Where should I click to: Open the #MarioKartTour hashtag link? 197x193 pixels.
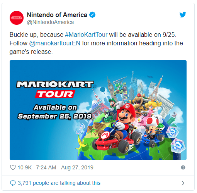tap(86, 34)
